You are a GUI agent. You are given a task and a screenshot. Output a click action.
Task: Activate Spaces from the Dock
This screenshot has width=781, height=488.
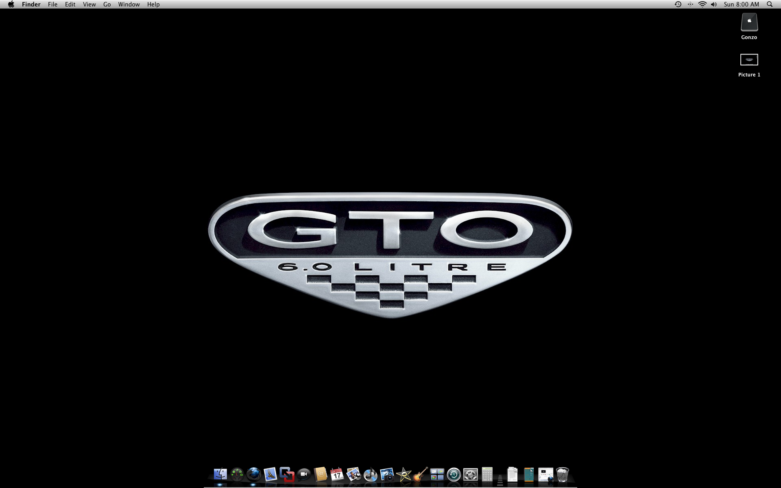437,474
